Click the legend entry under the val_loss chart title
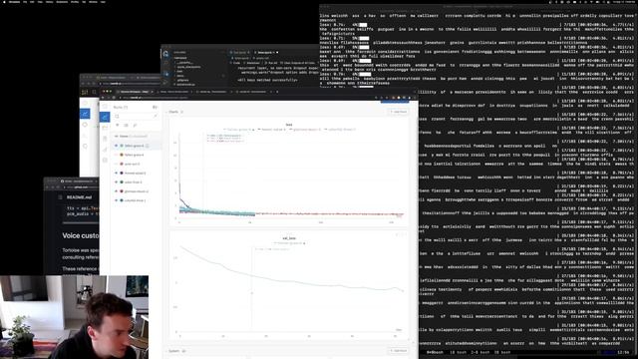 point(290,243)
